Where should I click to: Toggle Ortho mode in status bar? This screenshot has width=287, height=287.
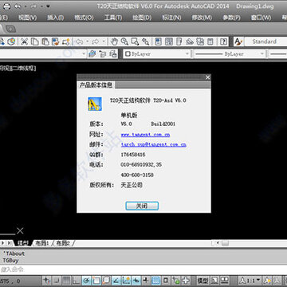click(77, 280)
